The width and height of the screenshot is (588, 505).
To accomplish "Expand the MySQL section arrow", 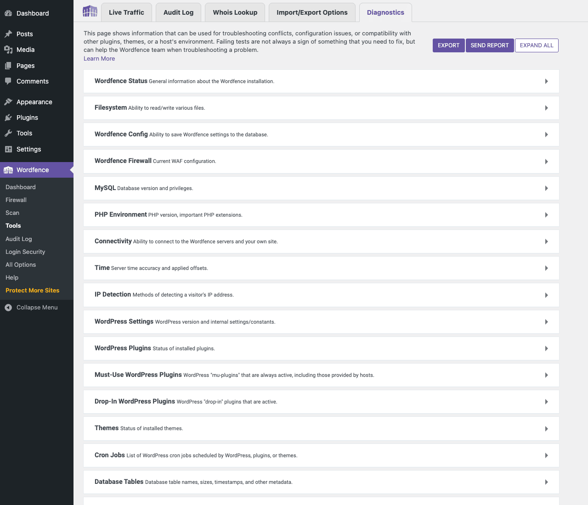I will 547,188.
